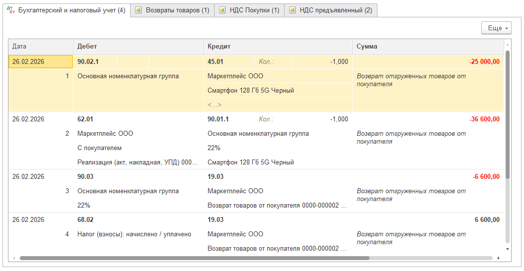The height and width of the screenshot is (271, 524).
Task: Select Реализация (акт, накладная, УПД) cell
Action: [x=138, y=163]
